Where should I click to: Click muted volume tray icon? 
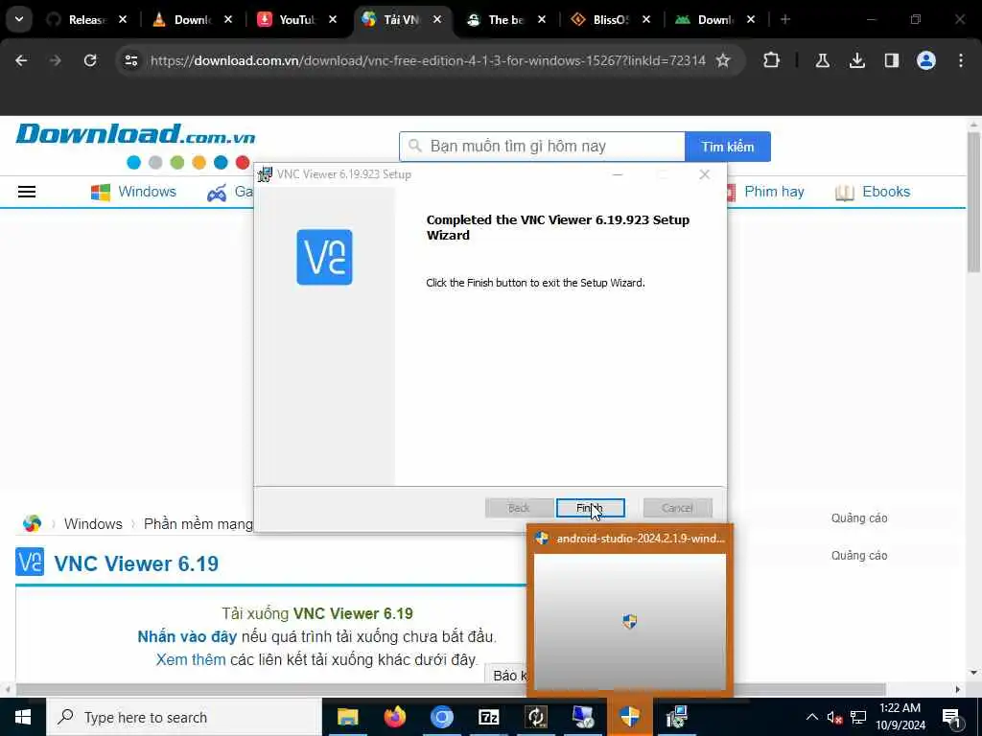click(834, 717)
